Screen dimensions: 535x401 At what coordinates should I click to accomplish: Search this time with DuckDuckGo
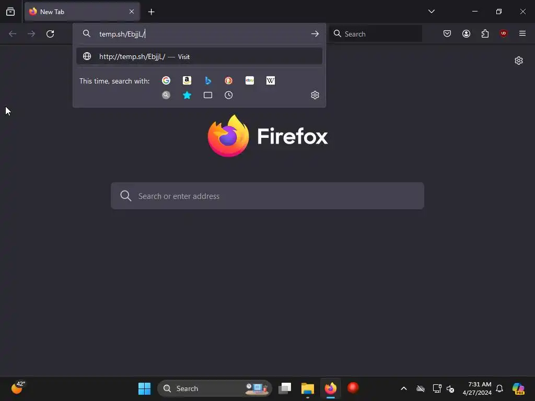pos(229,80)
